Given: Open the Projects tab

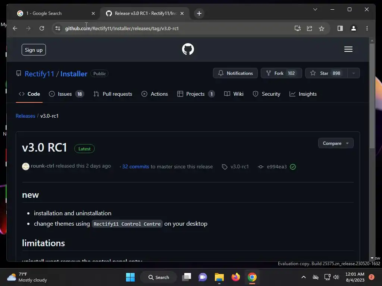Looking at the screenshot, I should coord(196,94).
